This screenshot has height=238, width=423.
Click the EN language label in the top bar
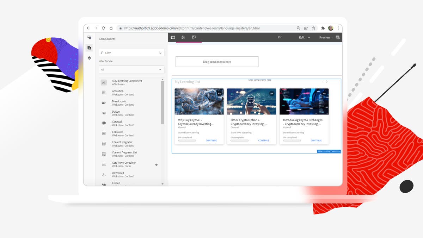coord(280,37)
